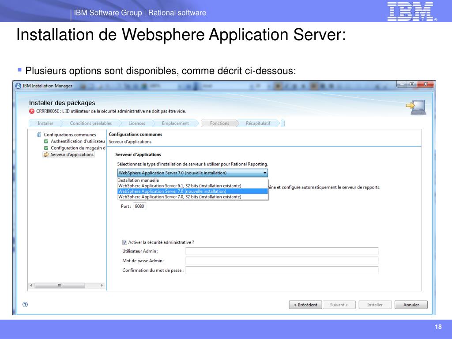Go to the Conditions préalables step
Image resolution: width=452 pixels, height=339 pixels.
pos(91,124)
